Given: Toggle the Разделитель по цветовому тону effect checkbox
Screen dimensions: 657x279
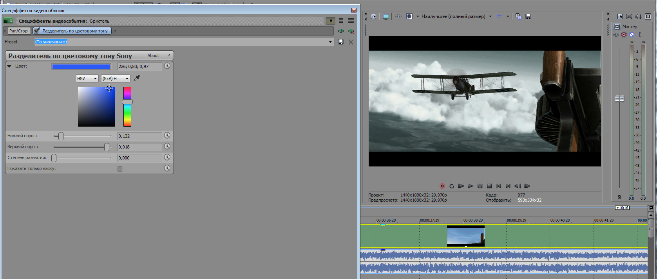Looking at the screenshot, I should pos(36,30).
